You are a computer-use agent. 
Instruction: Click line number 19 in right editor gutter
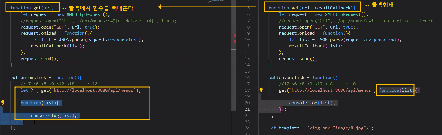(x=247, y=96)
